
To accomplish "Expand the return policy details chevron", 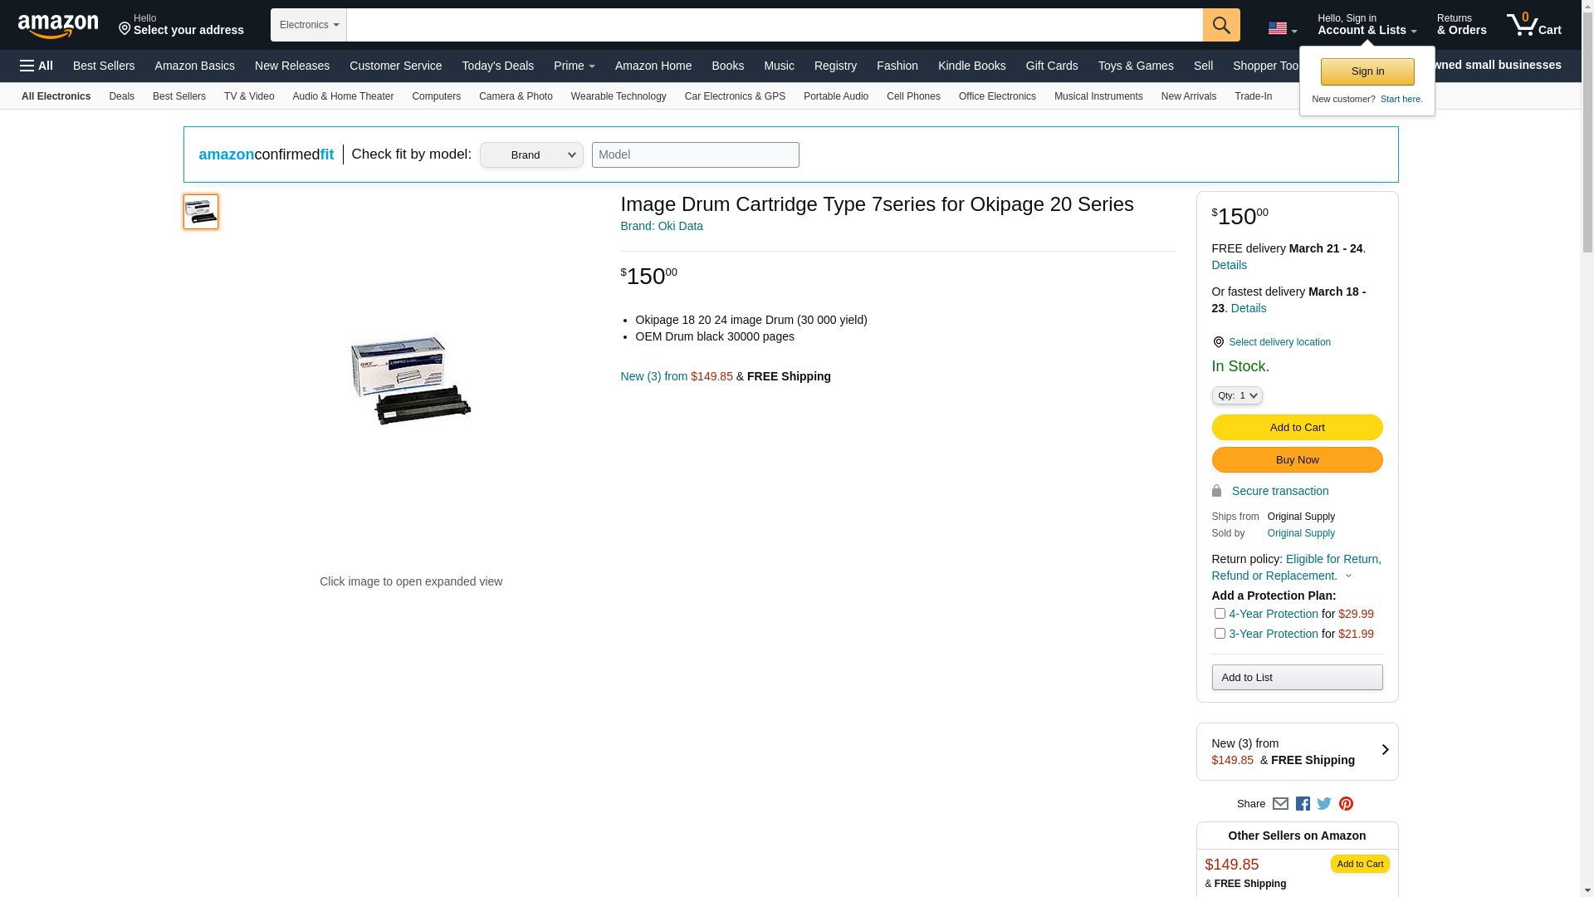I will point(1348,576).
